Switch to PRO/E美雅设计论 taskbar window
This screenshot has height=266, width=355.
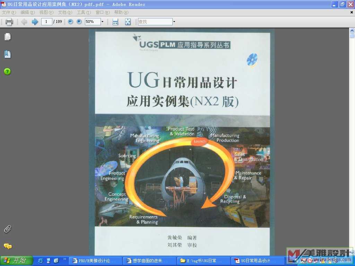coord(95,261)
